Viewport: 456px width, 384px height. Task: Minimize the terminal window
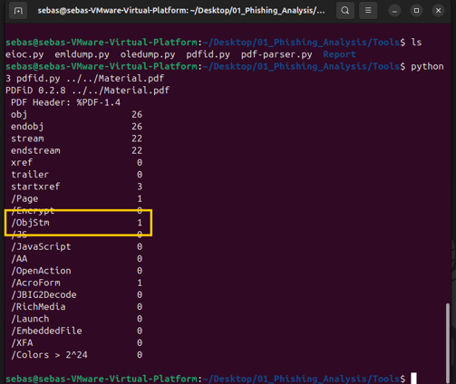[x=394, y=11]
